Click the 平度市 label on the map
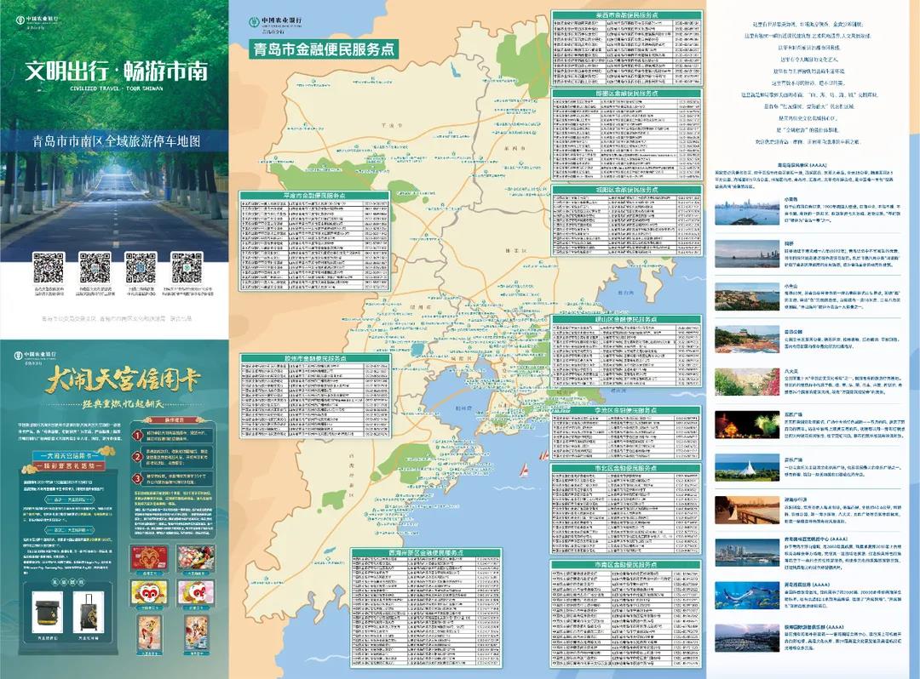 (x=391, y=125)
